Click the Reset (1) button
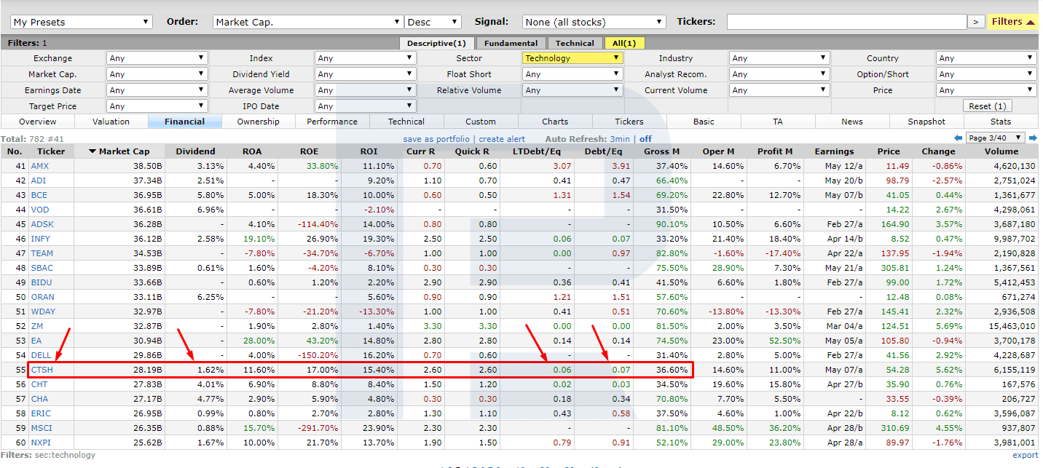1043x468 pixels. [x=988, y=106]
